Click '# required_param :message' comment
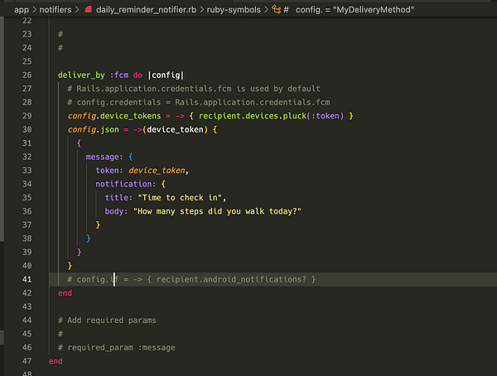Screen dimensions: 497x376 [116, 348]
